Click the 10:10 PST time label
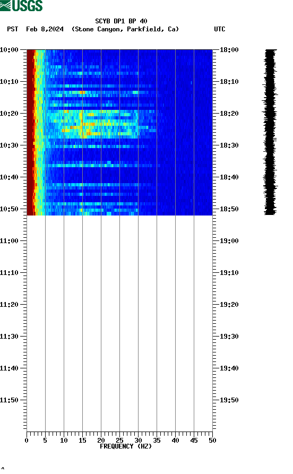 tap(9, 82)
